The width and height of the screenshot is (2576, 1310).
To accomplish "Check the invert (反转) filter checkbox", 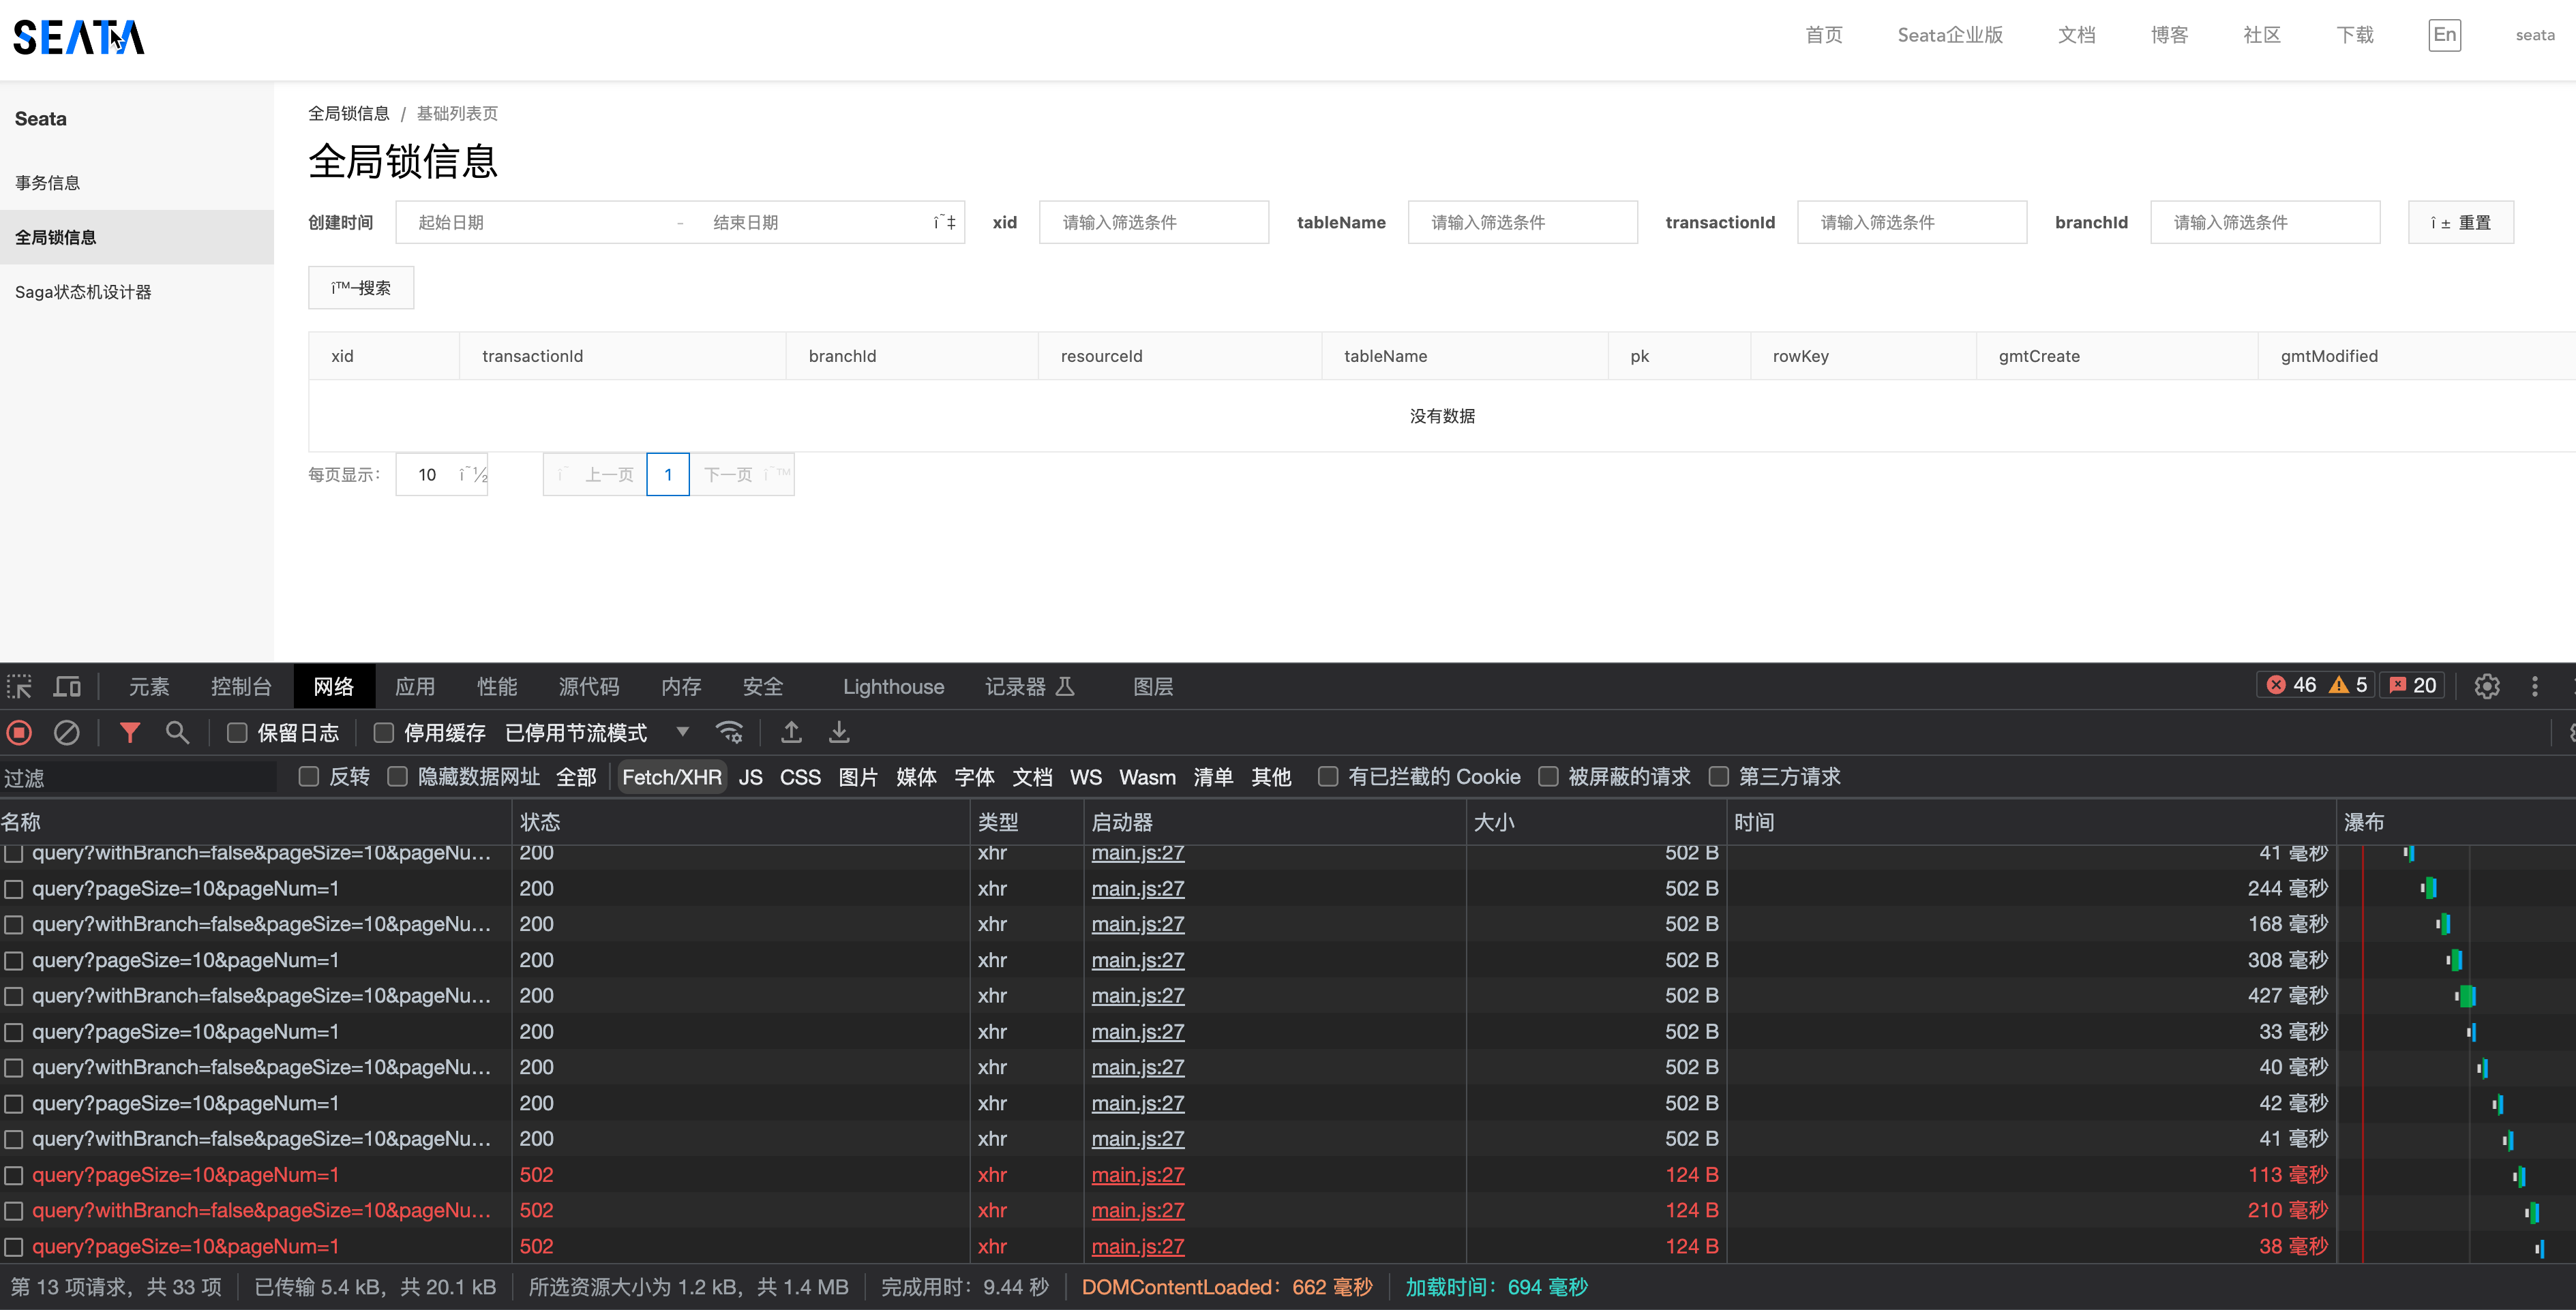I will point(309,776).
